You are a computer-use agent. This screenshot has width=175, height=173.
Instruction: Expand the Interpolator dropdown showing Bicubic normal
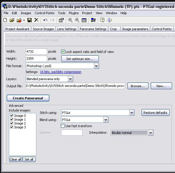151,133
